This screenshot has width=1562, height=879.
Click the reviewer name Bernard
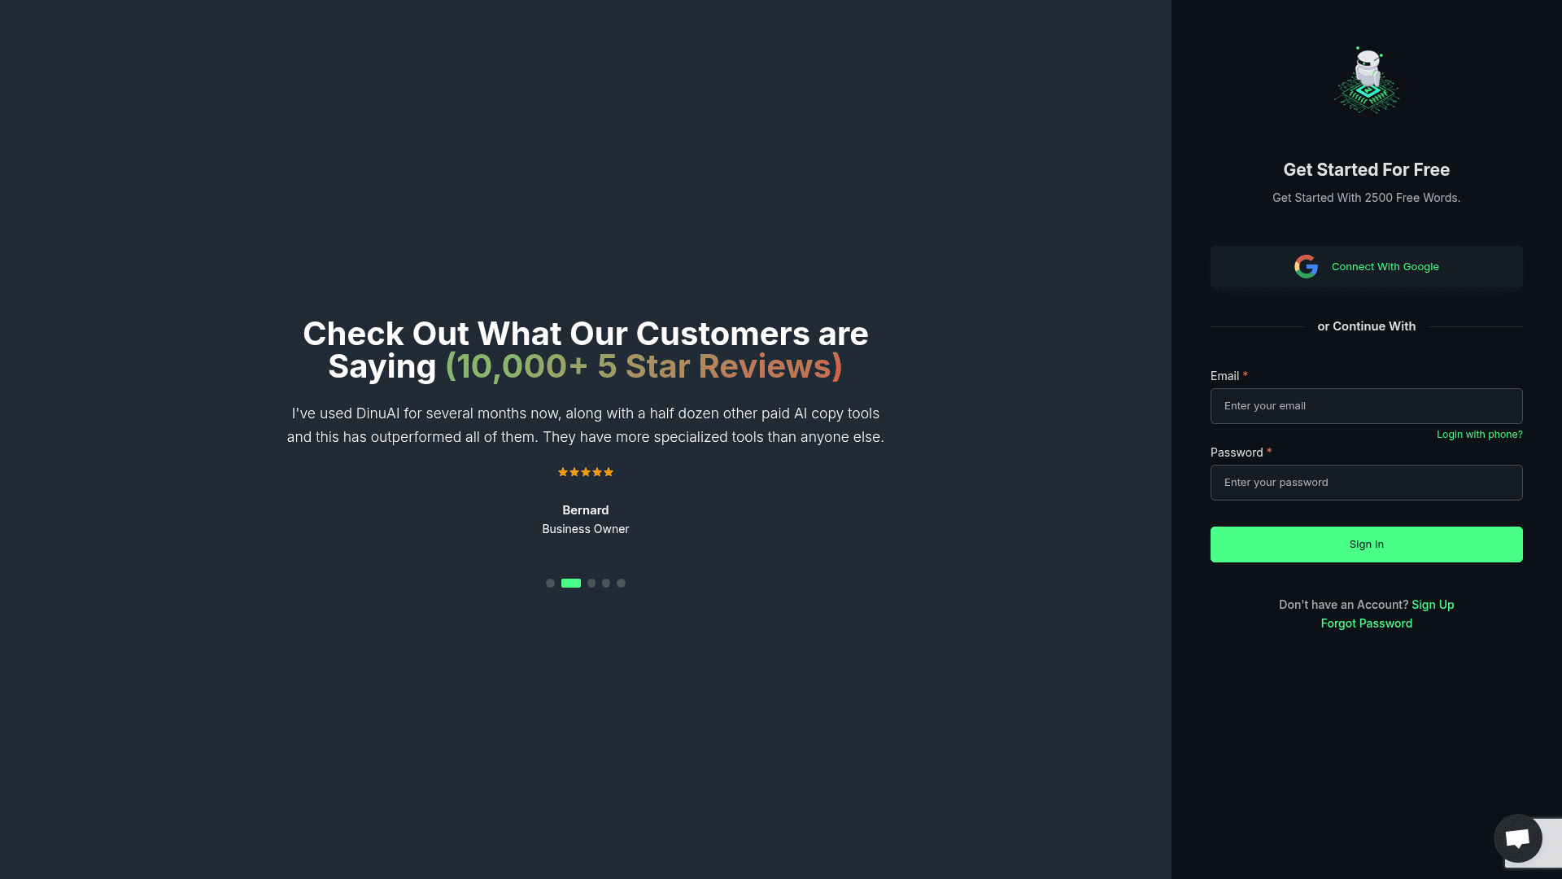click(x=586, y=510)
